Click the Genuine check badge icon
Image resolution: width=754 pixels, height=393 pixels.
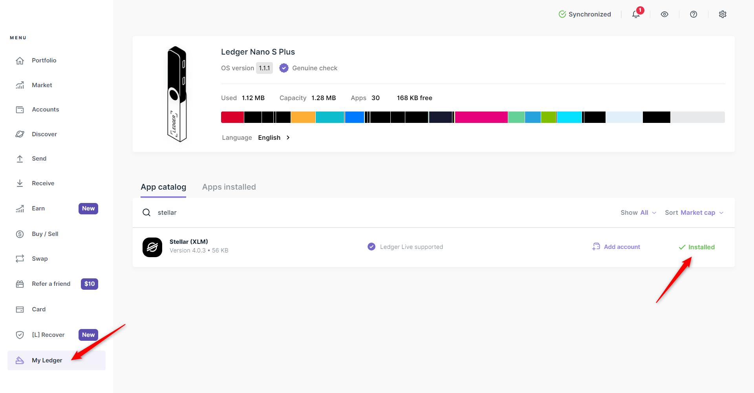[284, 68]
